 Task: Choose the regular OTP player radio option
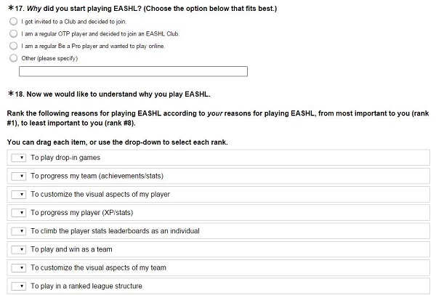pos(13,33)
